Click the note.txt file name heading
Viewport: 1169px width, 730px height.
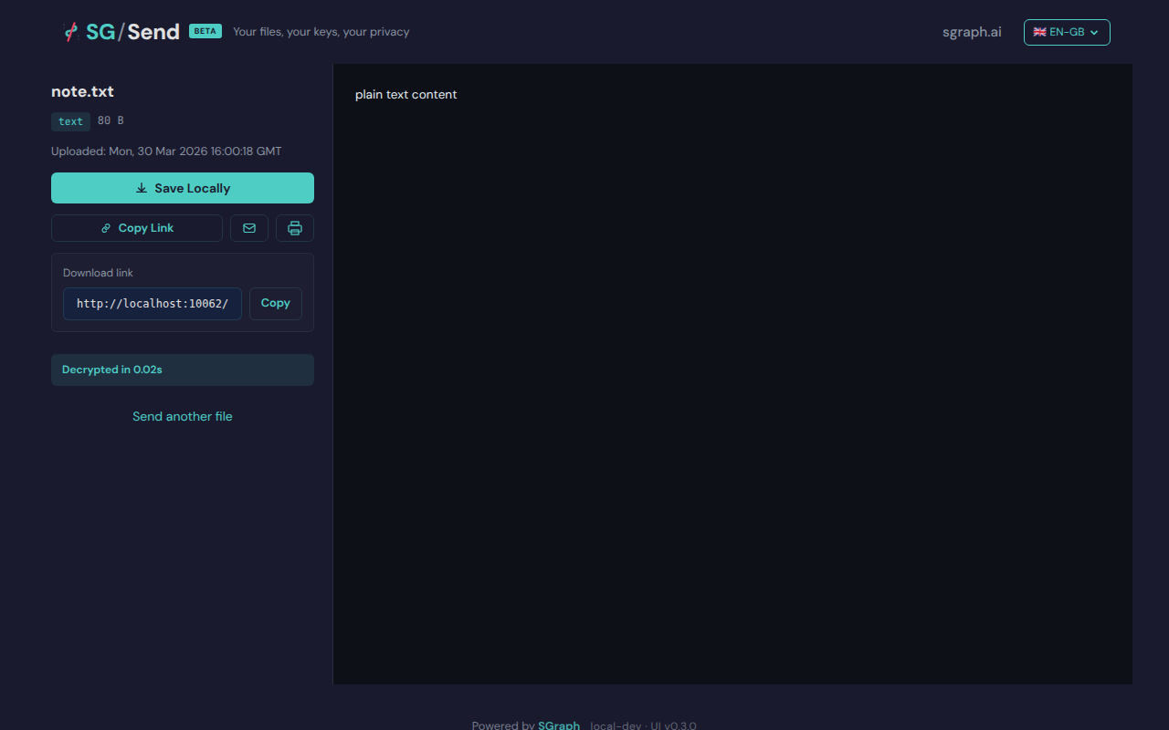pyautogui.click(x=82, y=91)
